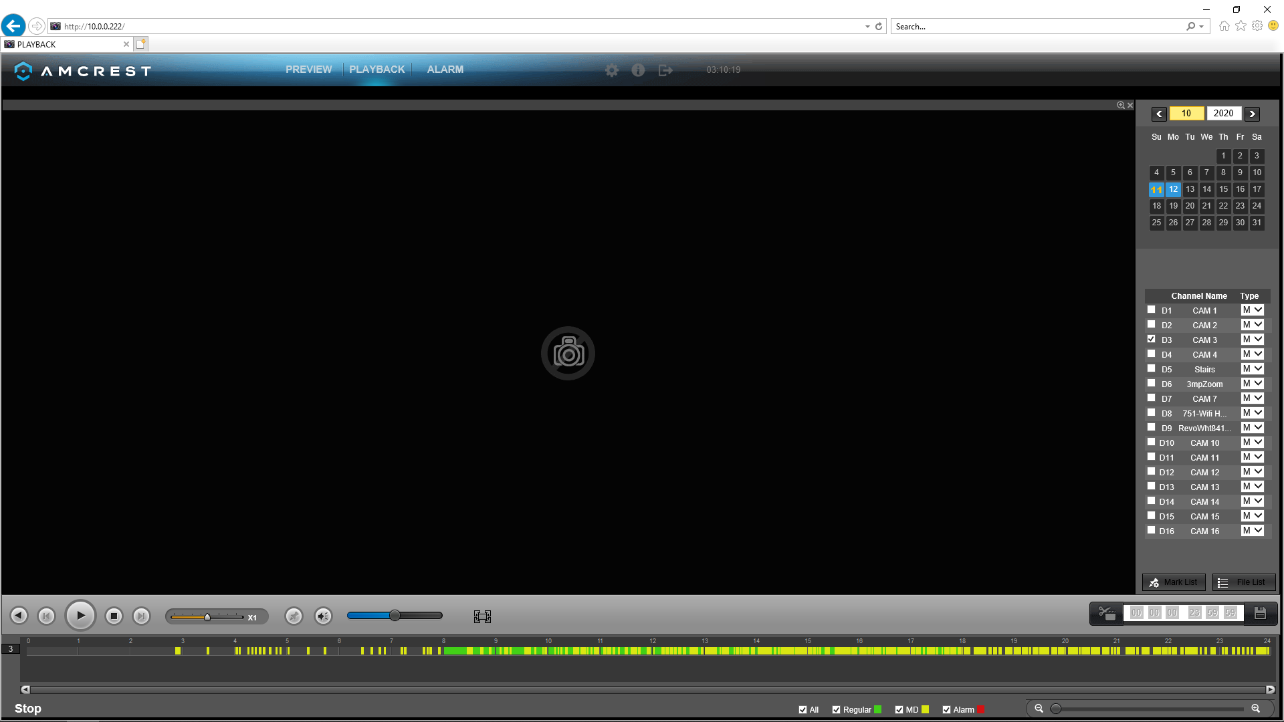Open browser home icon
Viewport: 1284px width, 722px height.
point(1224,26)
